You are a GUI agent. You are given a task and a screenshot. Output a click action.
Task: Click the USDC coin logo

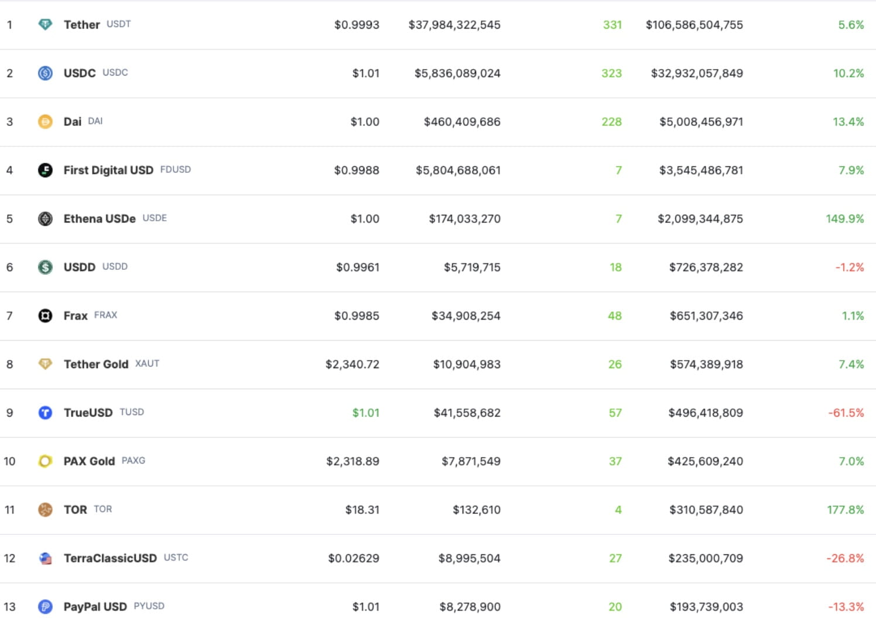[x=46, y=73]
